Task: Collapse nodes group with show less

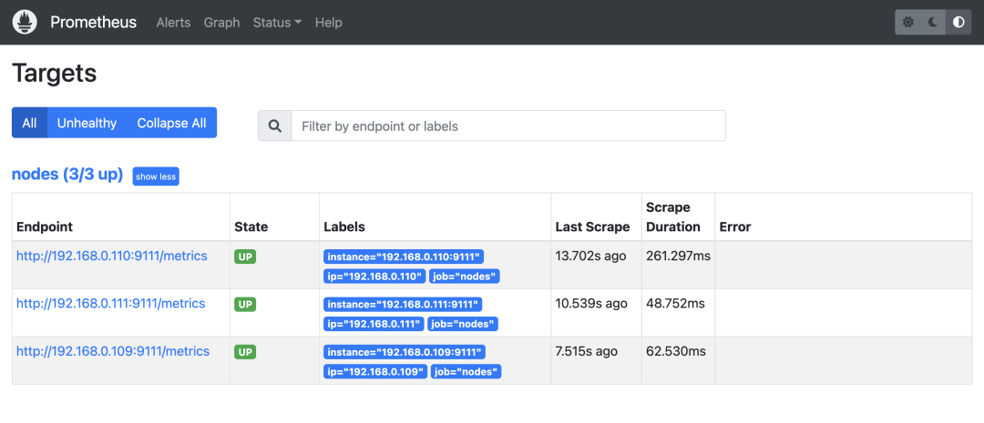Action: click(156, 176)
